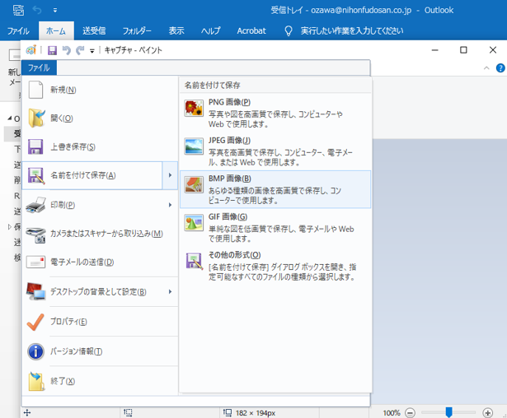Choose 終了(X) to exit Paint
Viewport: 507px width, 418px height.
tap(100, 381)
